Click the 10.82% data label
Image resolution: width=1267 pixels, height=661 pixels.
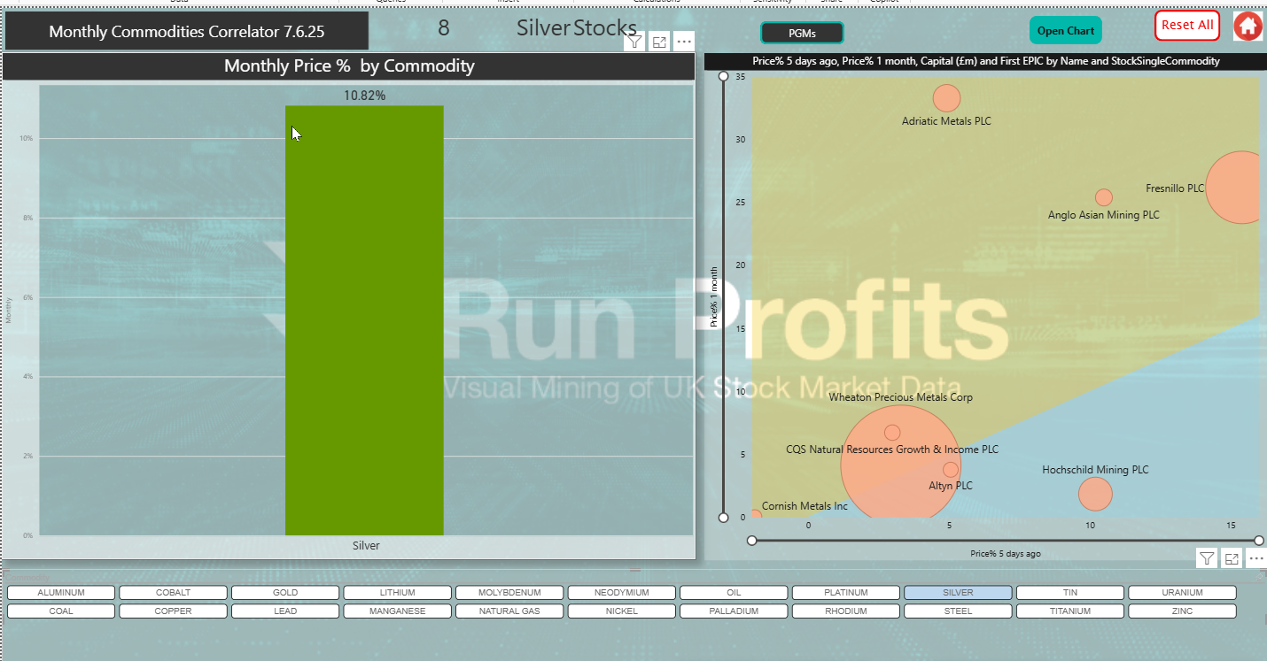point(365,96)
